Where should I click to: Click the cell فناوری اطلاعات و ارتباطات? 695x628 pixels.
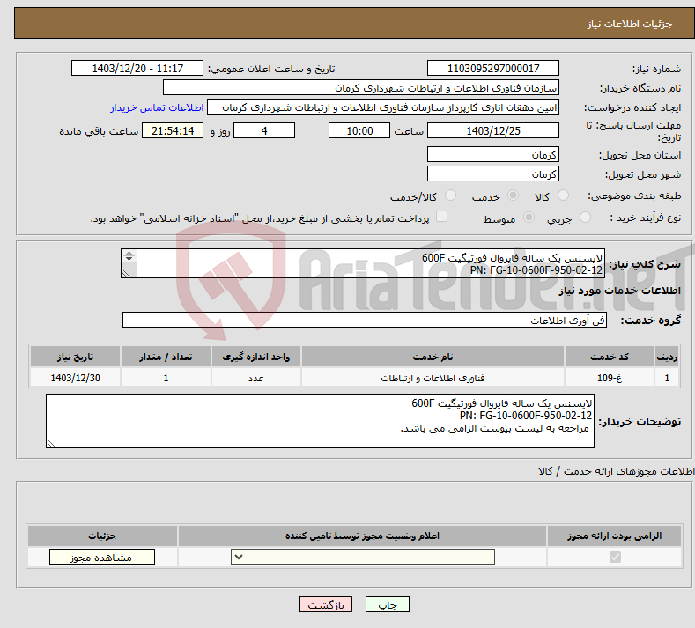coord(433,378)
